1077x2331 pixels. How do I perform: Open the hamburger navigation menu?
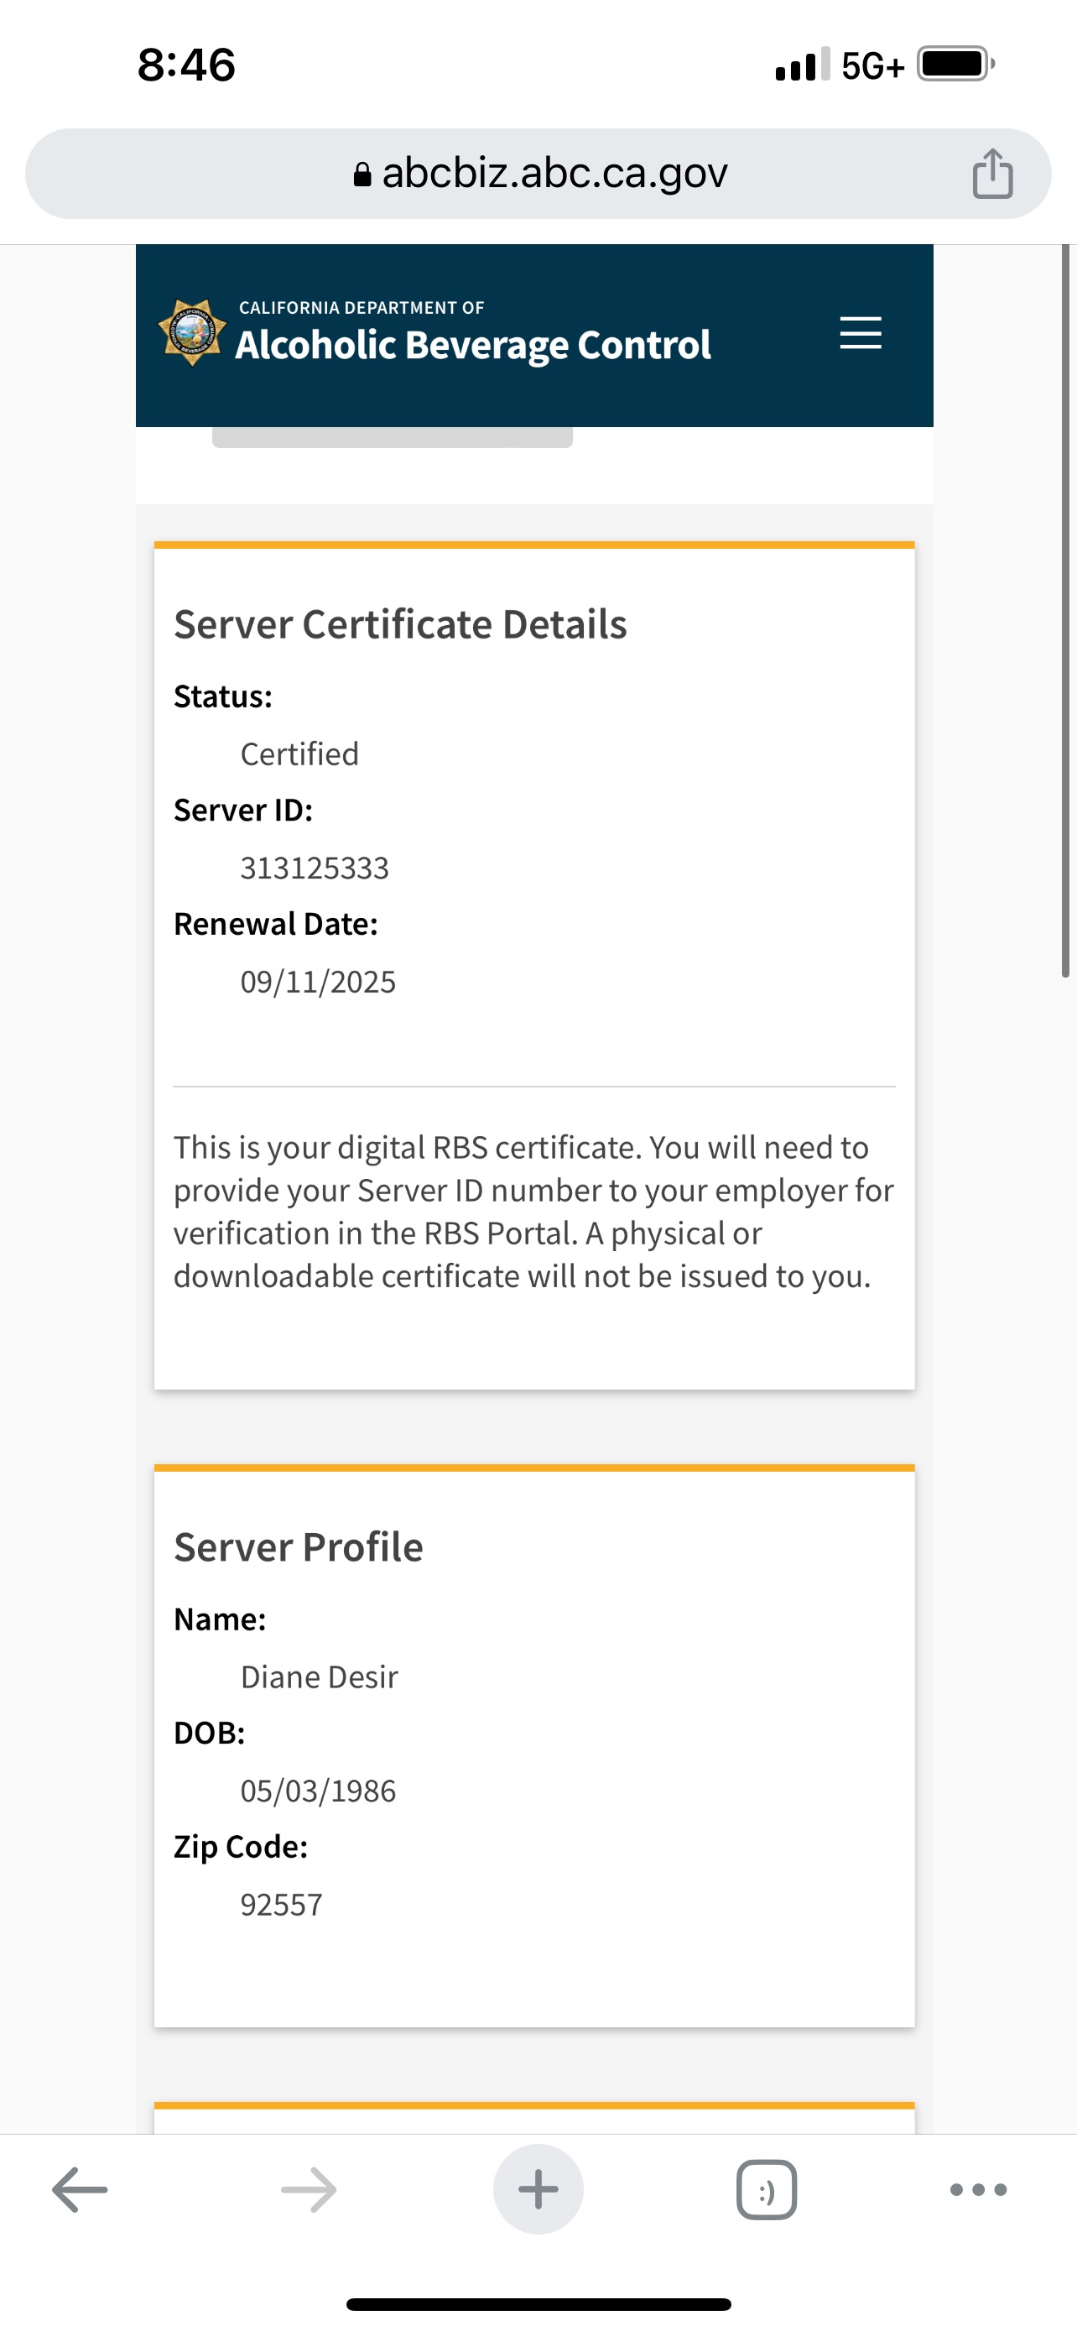click(859, 333)
